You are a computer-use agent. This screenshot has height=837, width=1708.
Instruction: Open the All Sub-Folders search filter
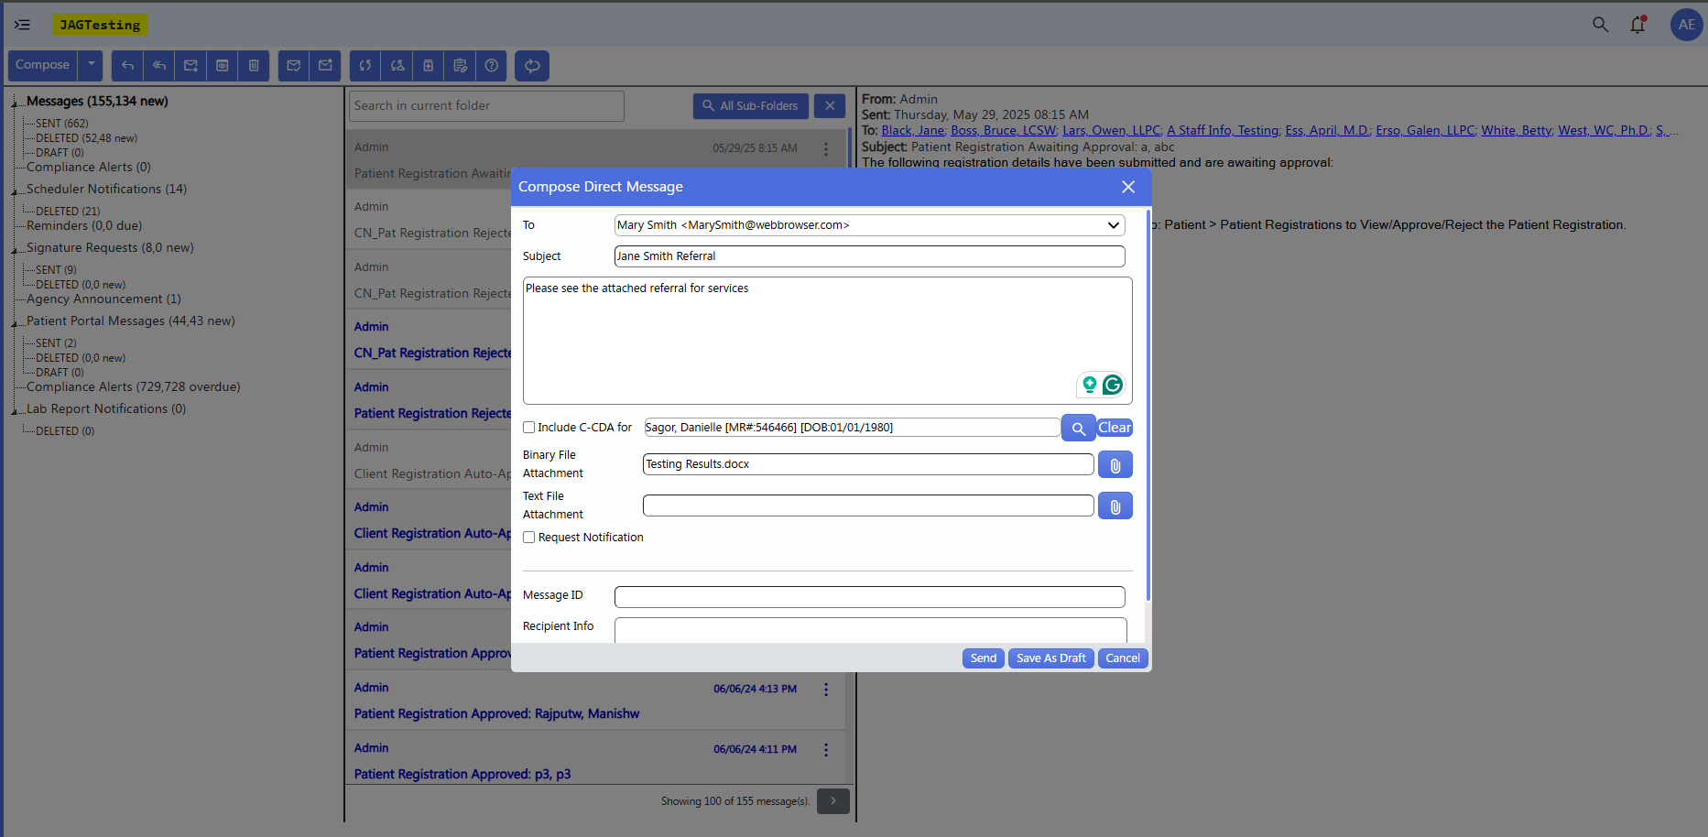click(750, 105)
